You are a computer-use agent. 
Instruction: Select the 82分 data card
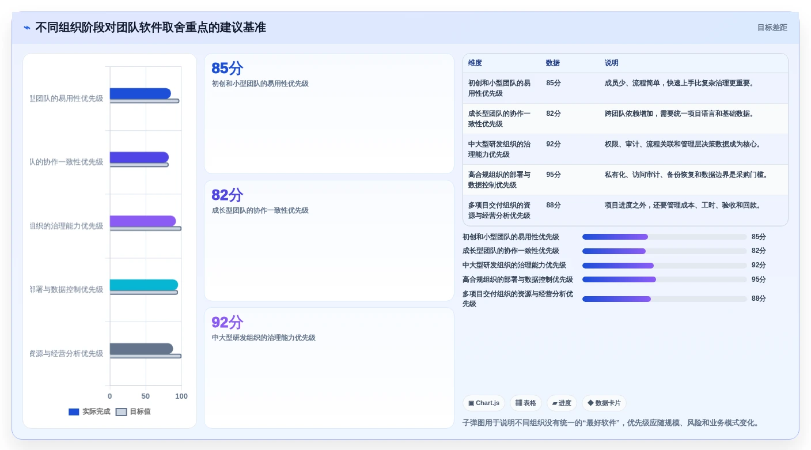pos(329,240)
